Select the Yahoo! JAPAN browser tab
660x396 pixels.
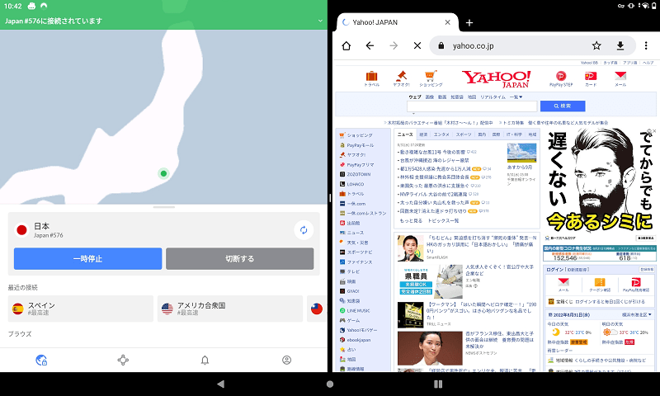[398, 22]
